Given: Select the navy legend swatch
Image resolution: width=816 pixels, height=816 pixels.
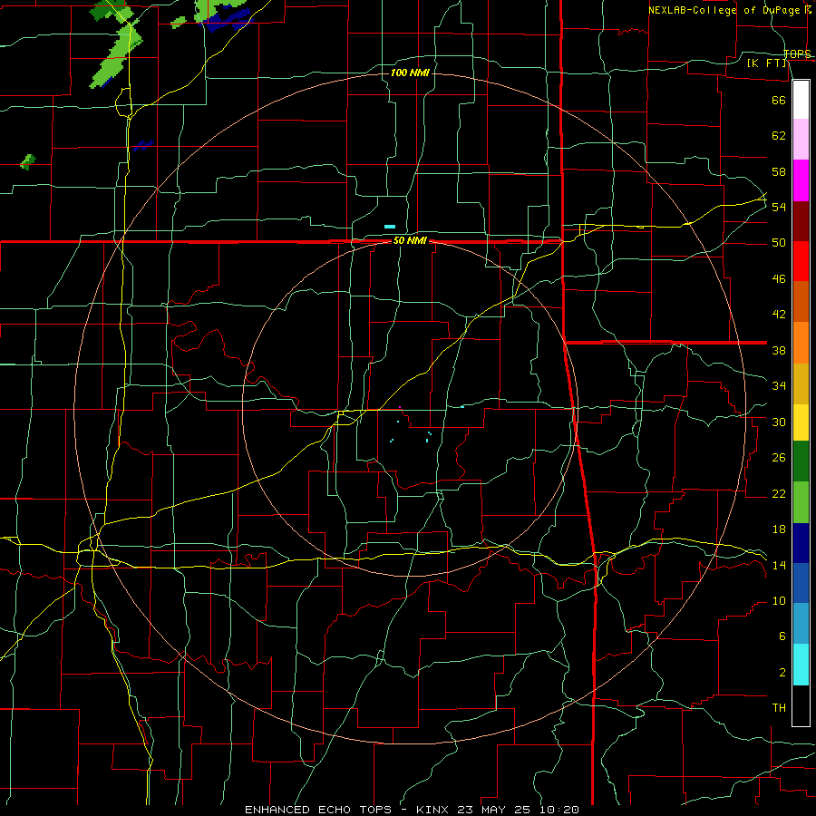Looking at the screenshot, I should pos(801,543).
